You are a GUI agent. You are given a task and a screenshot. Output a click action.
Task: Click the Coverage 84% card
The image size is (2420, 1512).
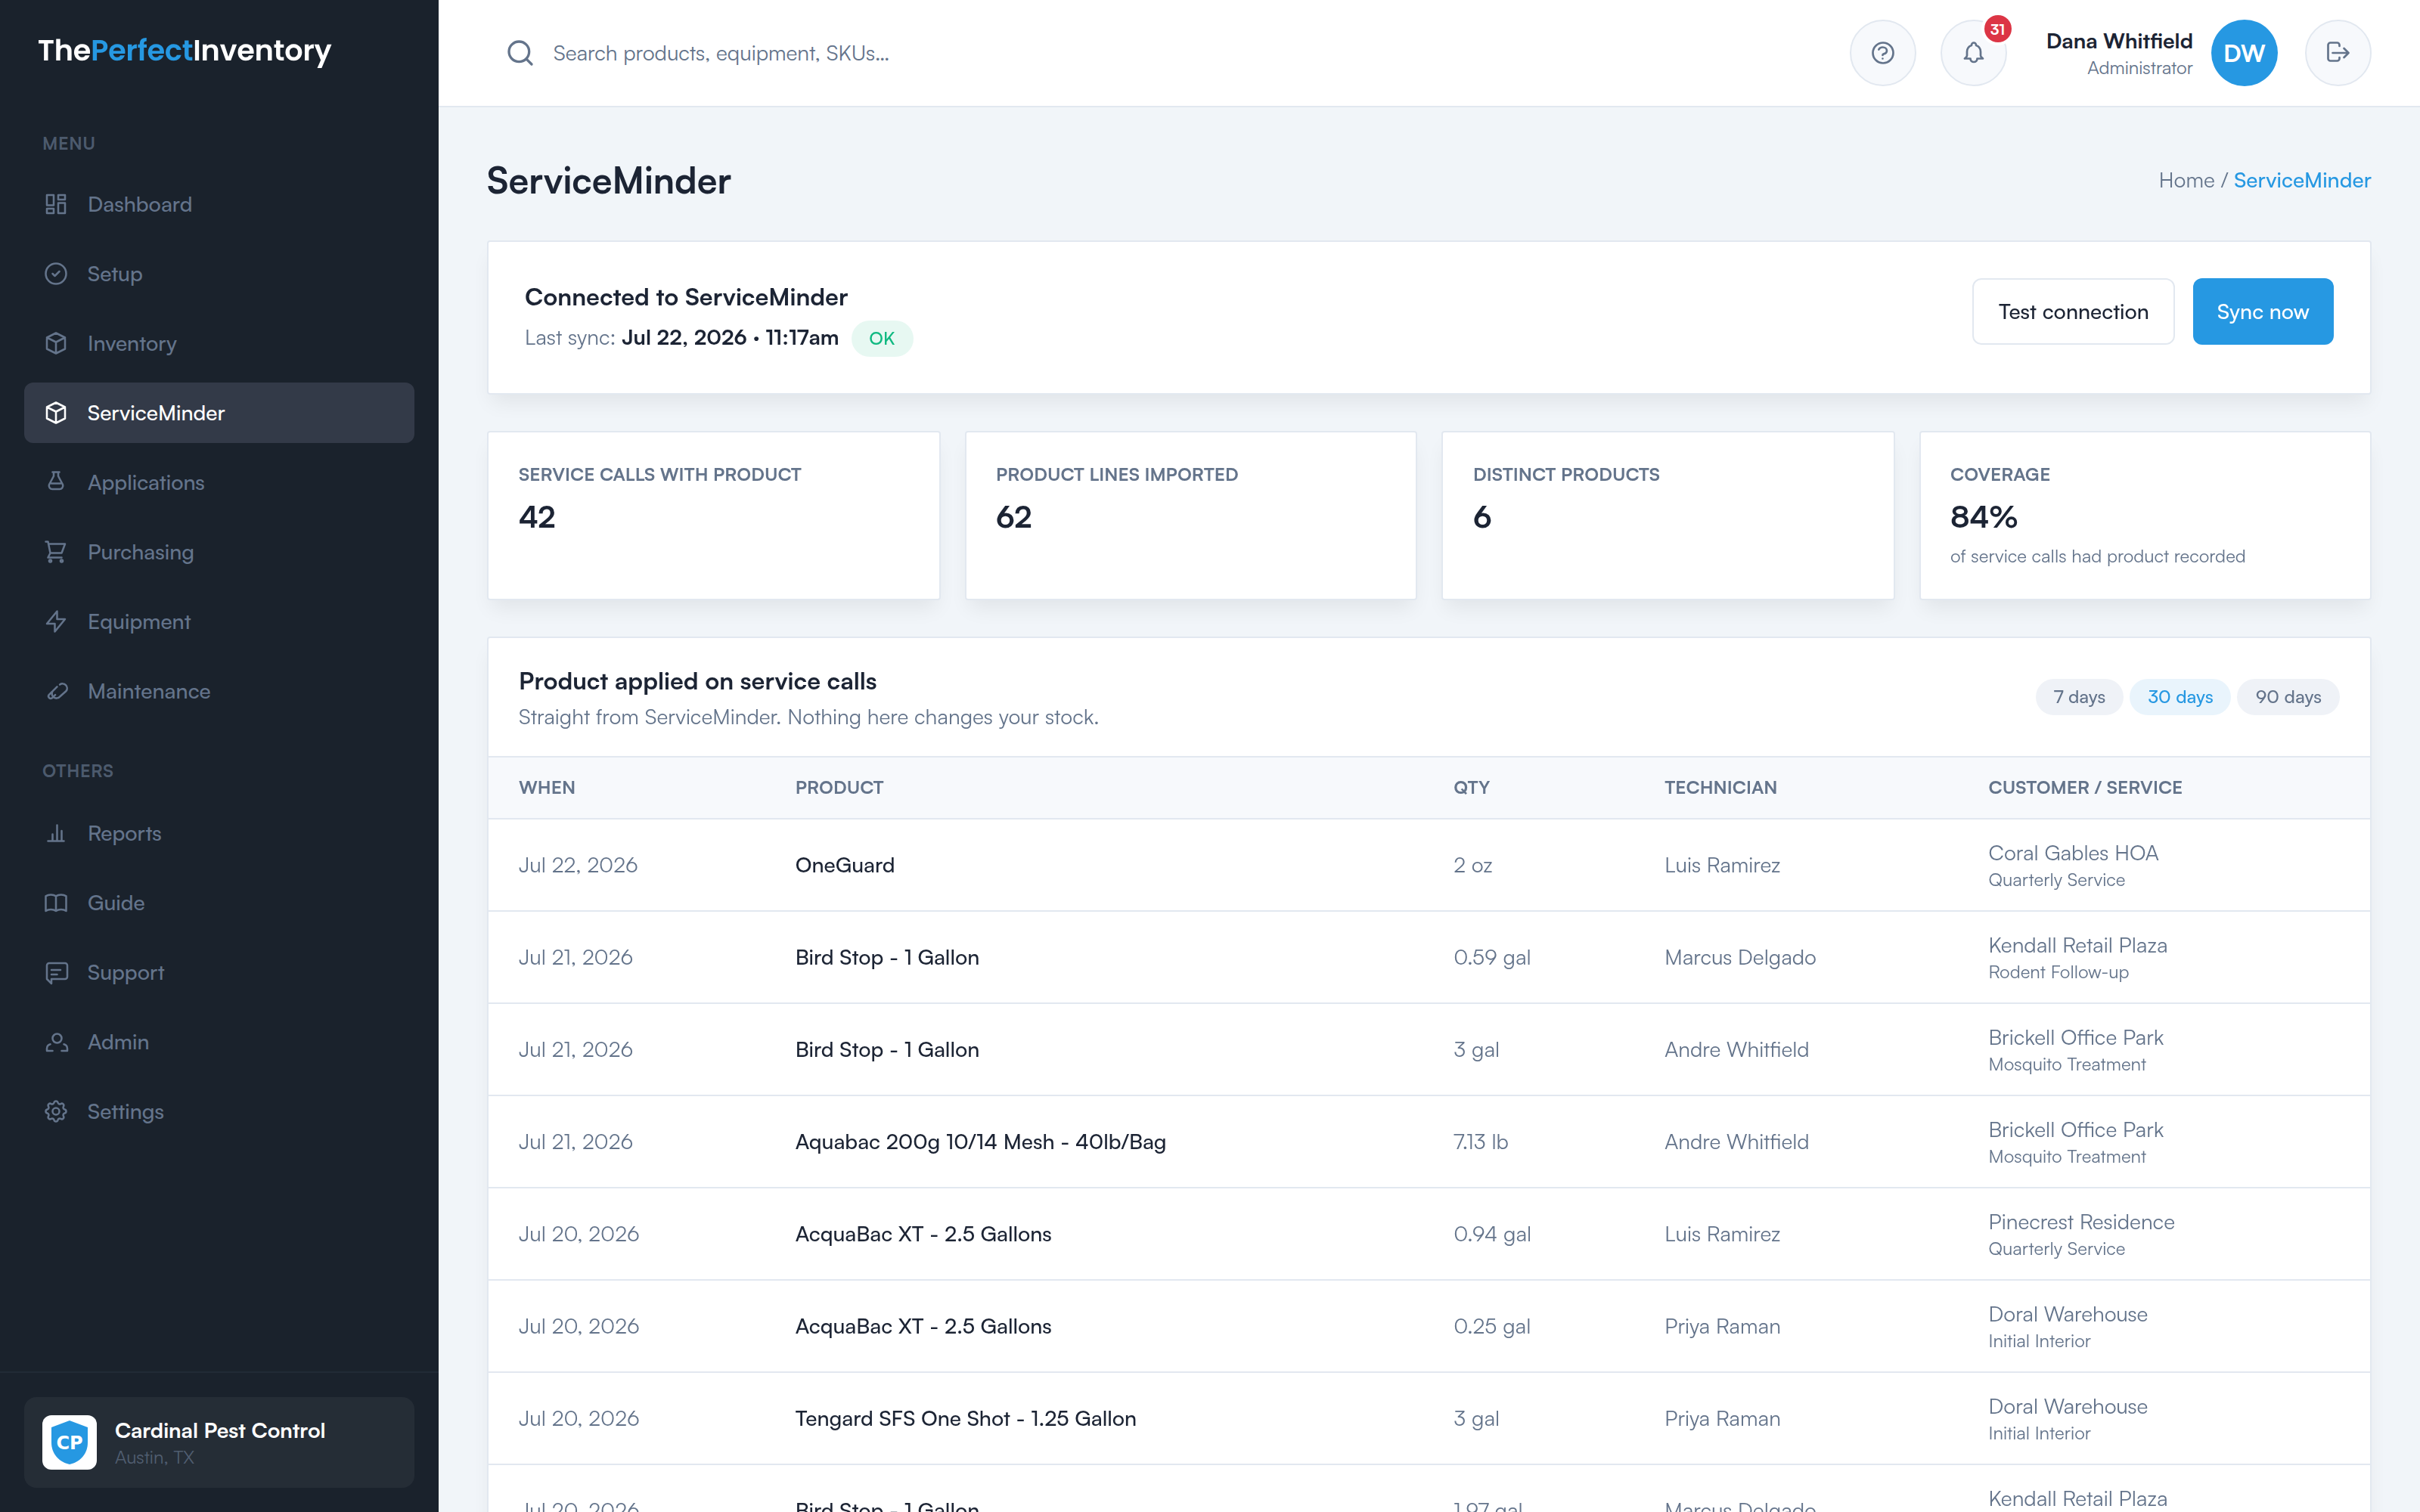click(2144, 516)
